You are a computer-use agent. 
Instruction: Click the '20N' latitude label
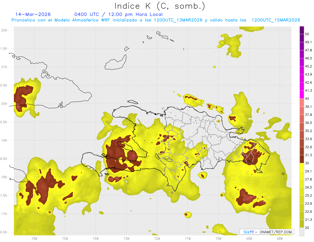point(4,104)
